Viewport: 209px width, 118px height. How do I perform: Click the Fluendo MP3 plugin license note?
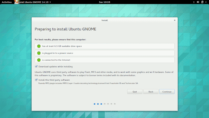pyautogui.click(x=88, y=83)
